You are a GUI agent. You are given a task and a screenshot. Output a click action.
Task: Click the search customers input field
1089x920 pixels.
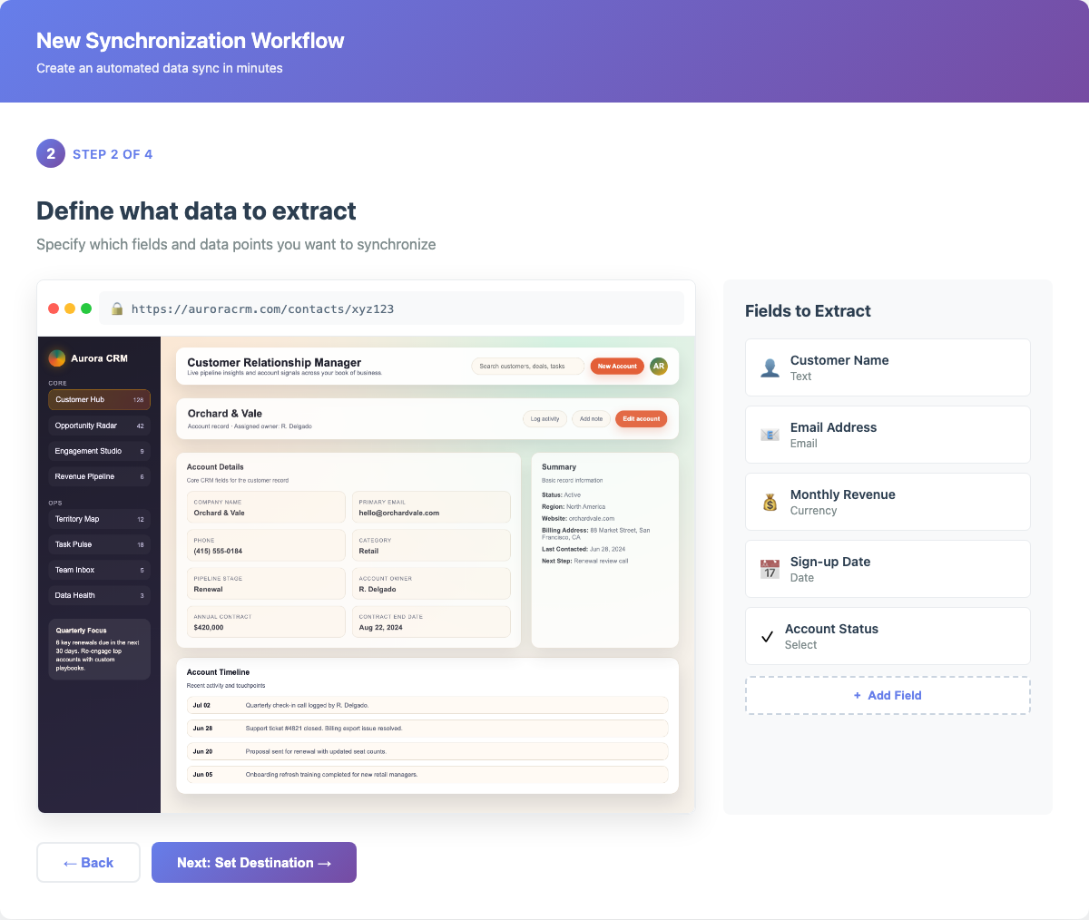(527, 367)
